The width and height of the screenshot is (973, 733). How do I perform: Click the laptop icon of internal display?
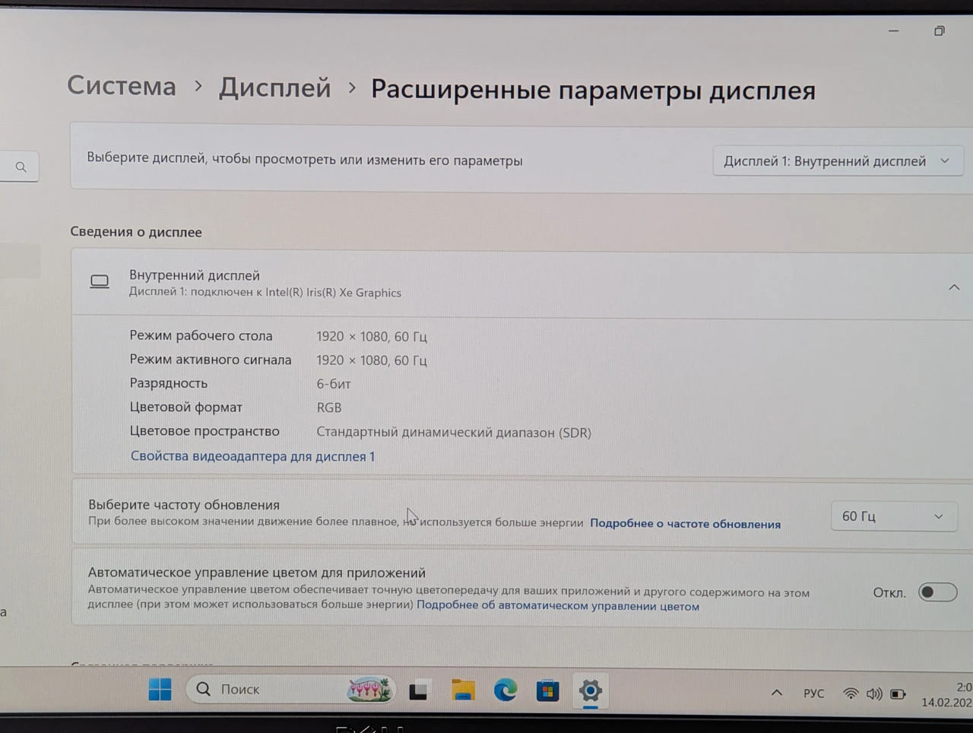[100, 282]
